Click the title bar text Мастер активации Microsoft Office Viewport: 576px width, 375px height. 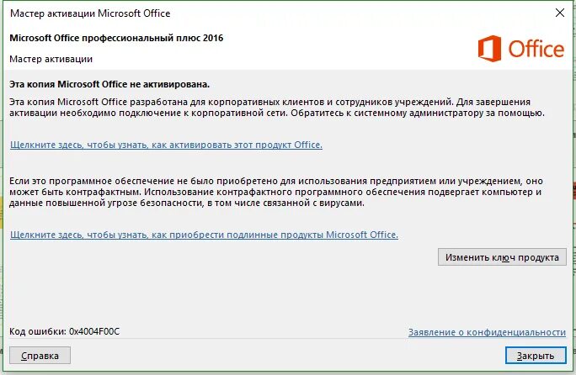click(x=90, y=13)
